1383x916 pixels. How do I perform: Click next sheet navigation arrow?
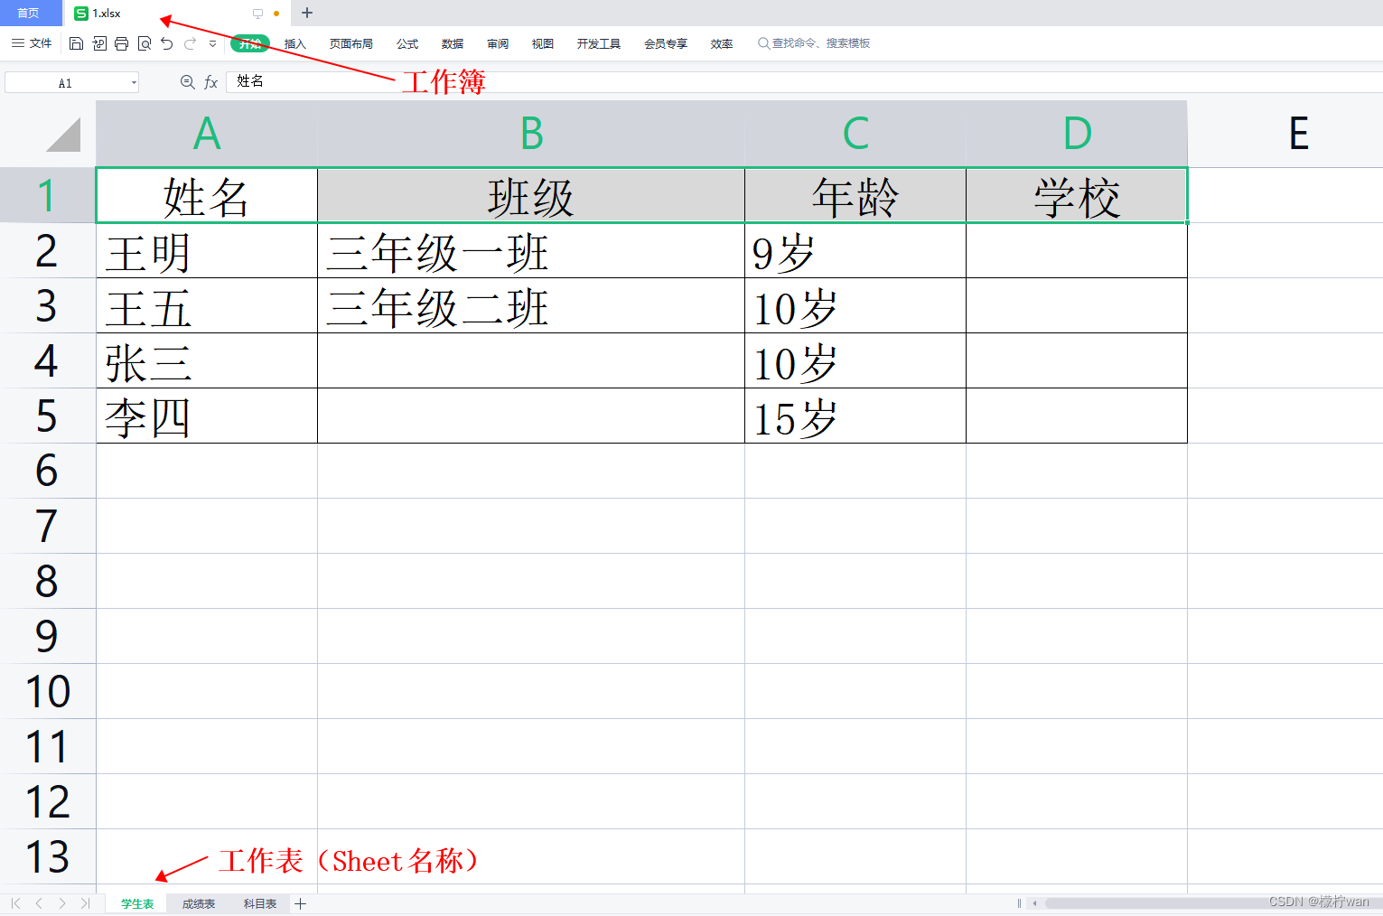click(61, 903)
